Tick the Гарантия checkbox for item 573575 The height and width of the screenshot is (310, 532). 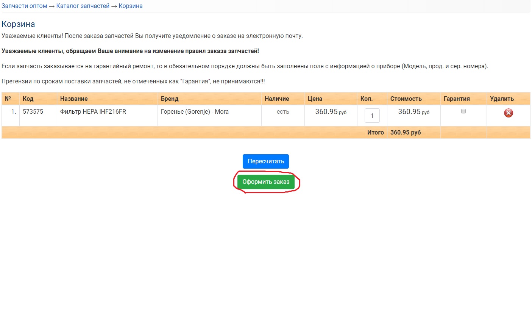click(x=463, y=111)
